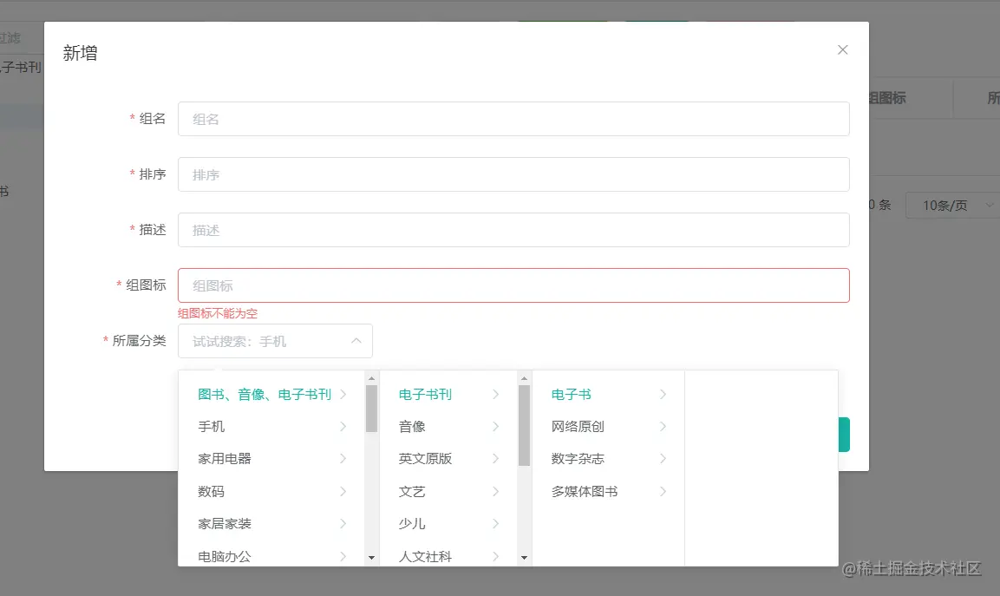Select 图书、音像、电子书刊 category
This screenshot has width=1000, height=596.
click(264, 395)
